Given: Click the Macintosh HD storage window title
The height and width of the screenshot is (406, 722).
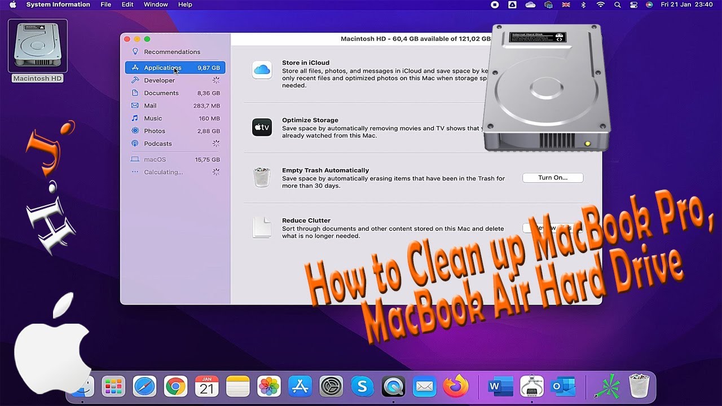Looking at the screenshot, I should 416,39.
